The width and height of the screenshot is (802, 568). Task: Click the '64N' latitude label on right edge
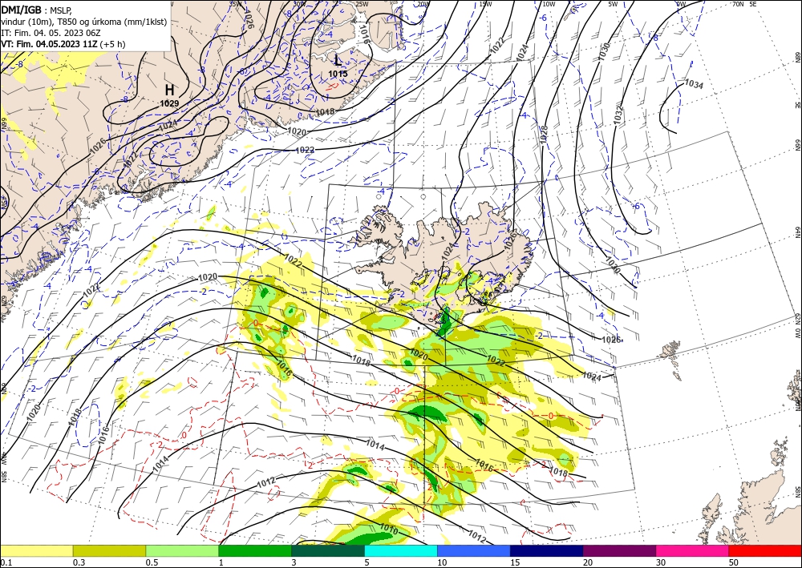point(797,232)
